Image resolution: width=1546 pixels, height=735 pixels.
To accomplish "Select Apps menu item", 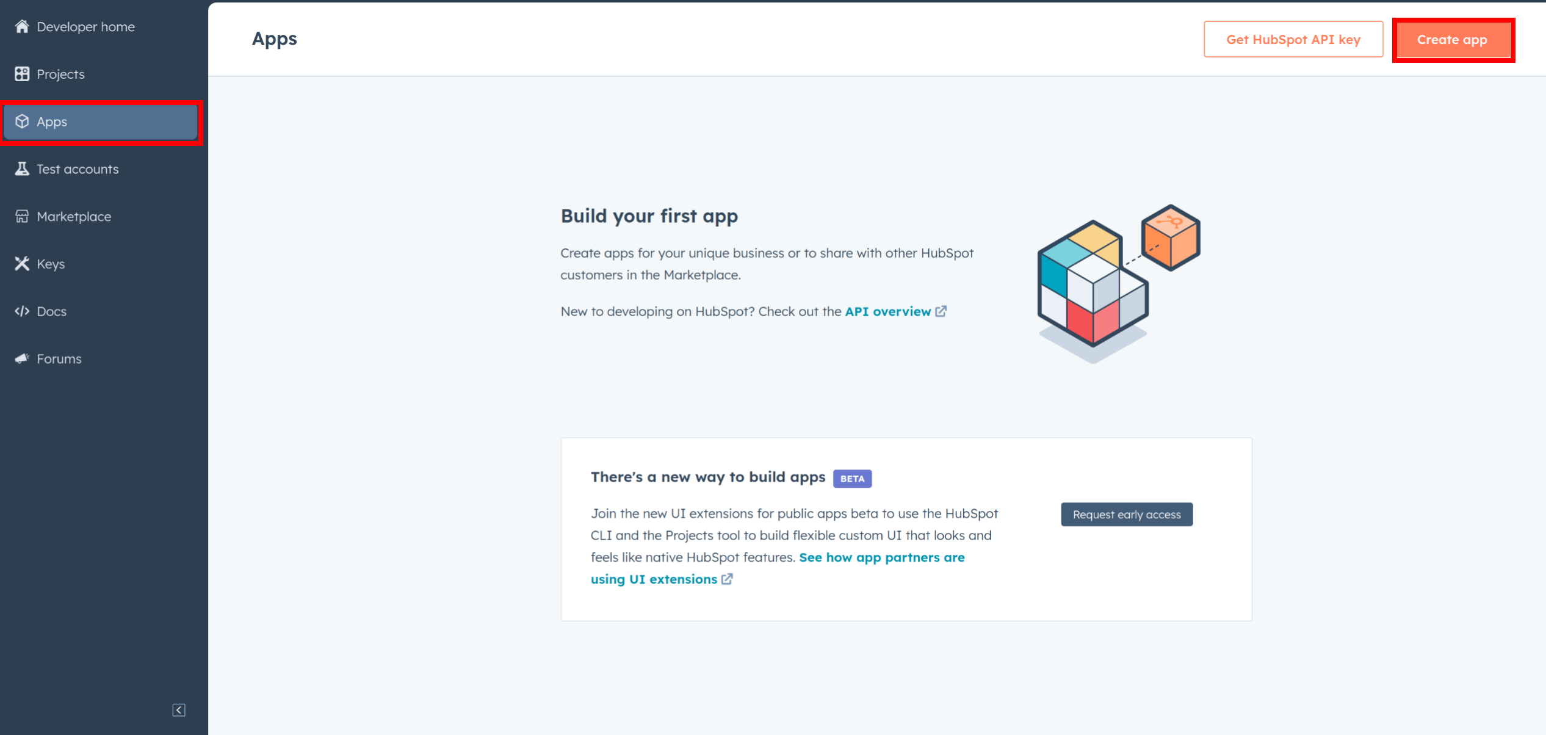I will click(x=104, y=121).
